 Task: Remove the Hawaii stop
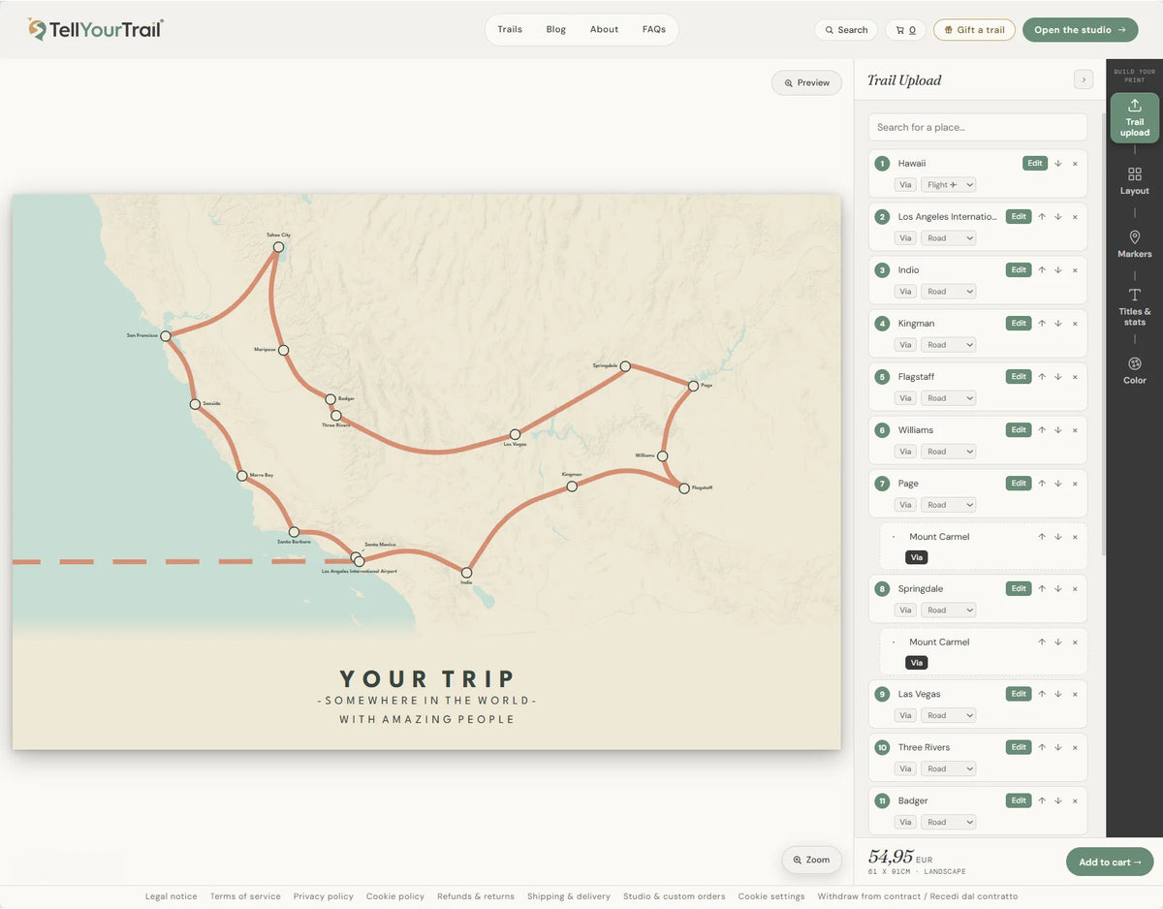pos(1075,164)
